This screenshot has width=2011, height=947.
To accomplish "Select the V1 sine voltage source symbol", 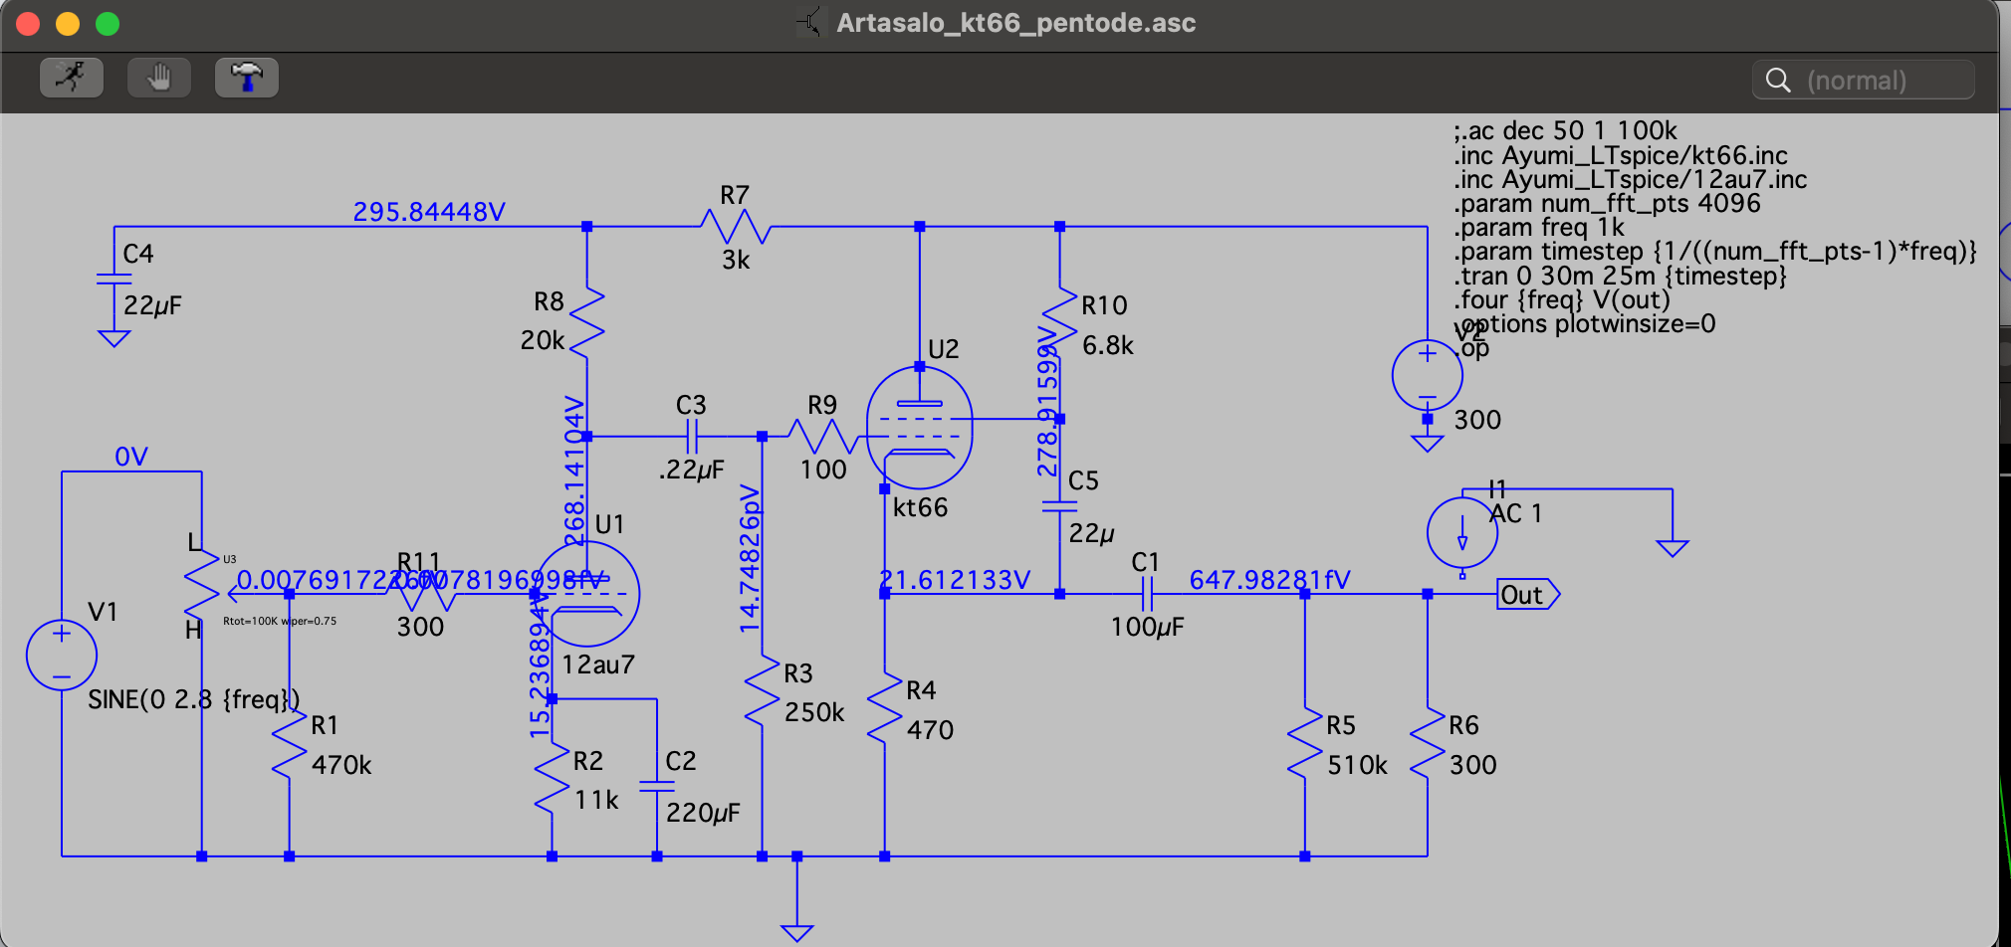I will (62, 655).
